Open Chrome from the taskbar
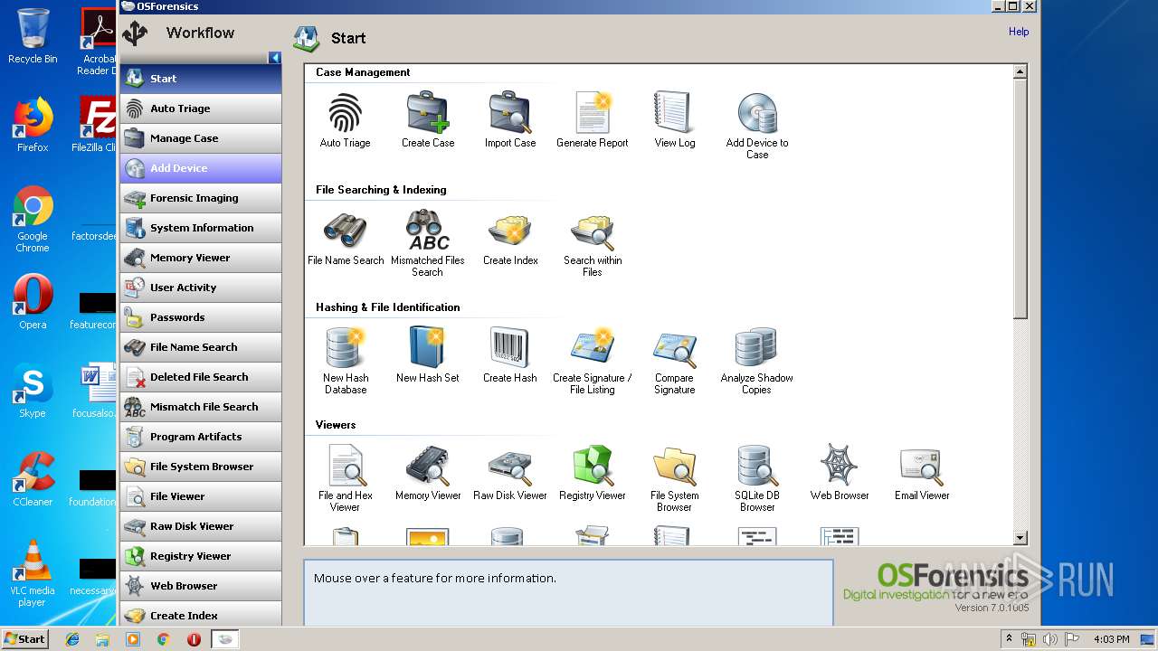1158x651 pixels. click(163, 639)
